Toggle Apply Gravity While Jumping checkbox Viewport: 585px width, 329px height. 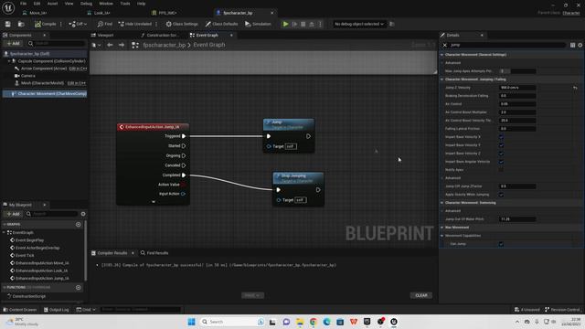(501, 195)
